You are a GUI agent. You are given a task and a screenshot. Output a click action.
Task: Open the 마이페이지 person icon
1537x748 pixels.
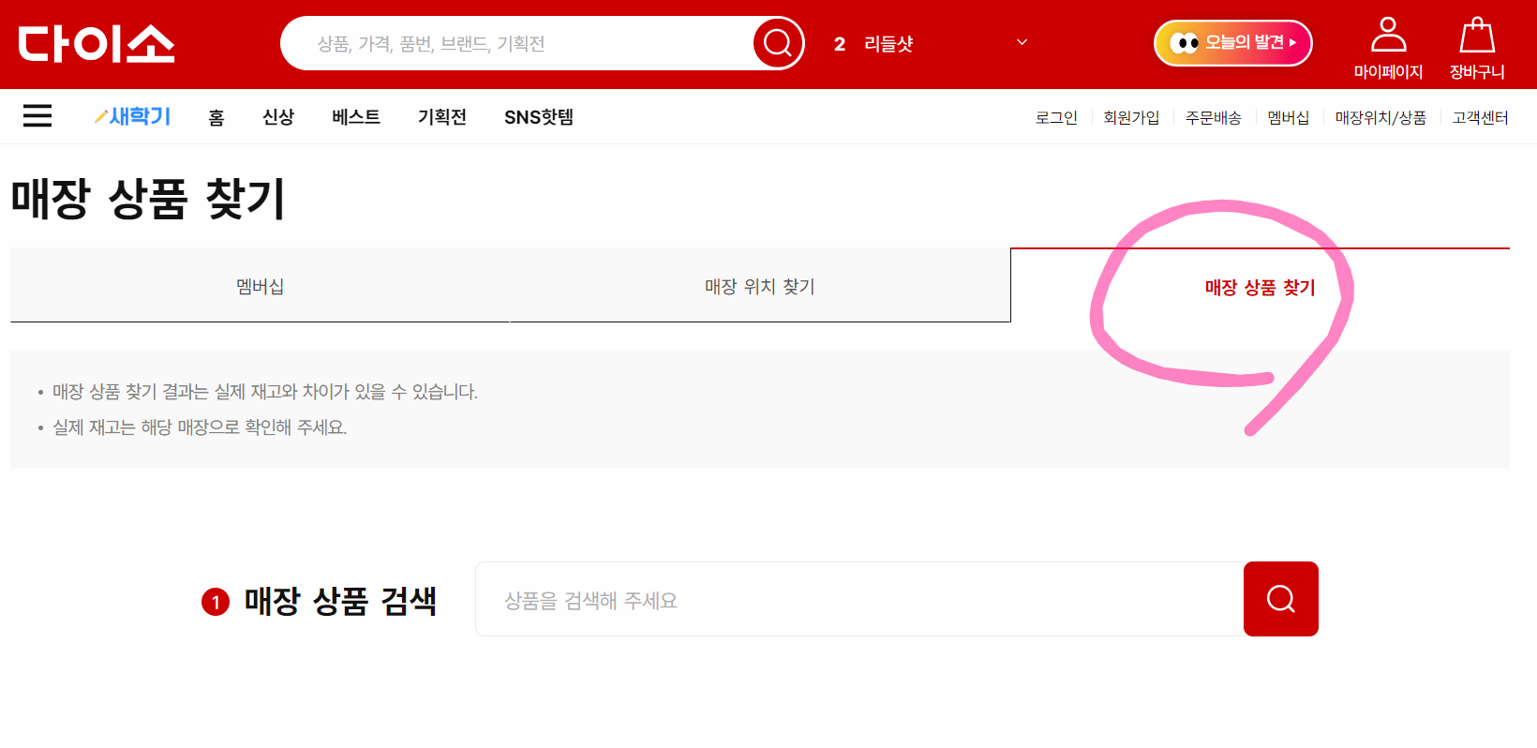tap(1388, 35)
